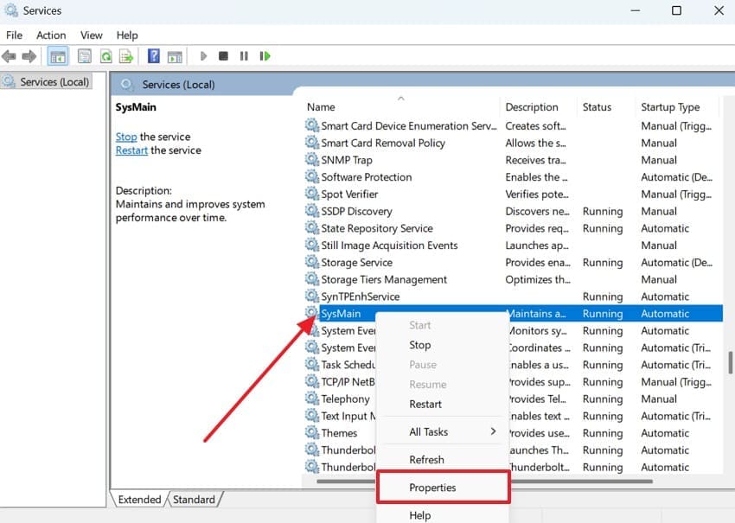Select State Repository Service row

(x=512, y=228)
